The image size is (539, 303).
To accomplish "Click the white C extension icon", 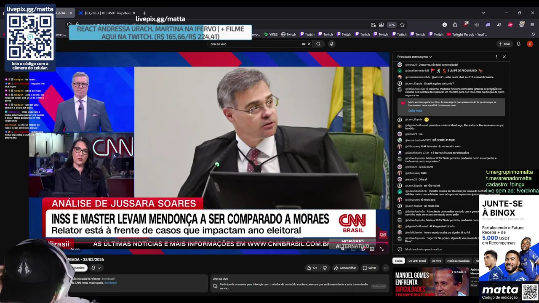I will [445, 25].
